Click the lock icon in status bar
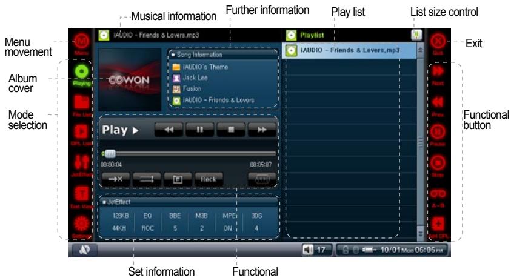Screen dimensions: 511x278 pyautogui.click(x=346, y=250)
